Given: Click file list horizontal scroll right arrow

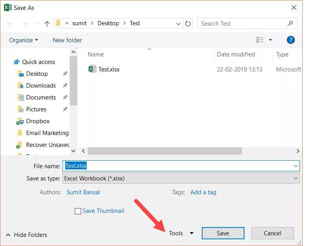Looking at the screenshot, I should (x=298, y=151).
